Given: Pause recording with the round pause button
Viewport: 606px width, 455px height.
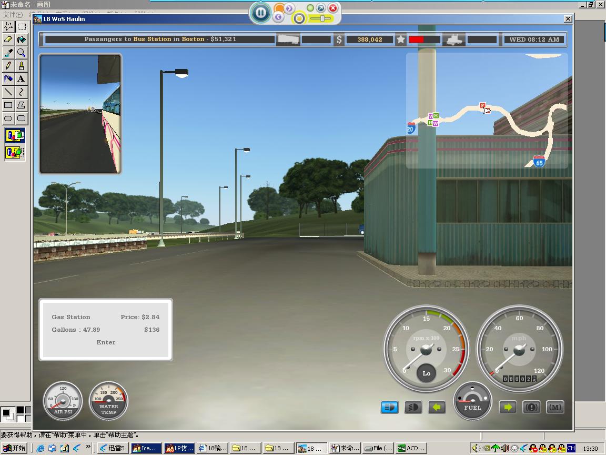Looking at the screenshot, I should click(260, 13).
